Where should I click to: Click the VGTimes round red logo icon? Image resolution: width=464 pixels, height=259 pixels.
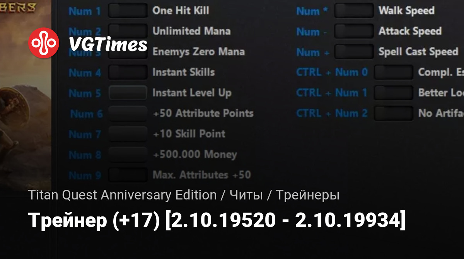44,43
